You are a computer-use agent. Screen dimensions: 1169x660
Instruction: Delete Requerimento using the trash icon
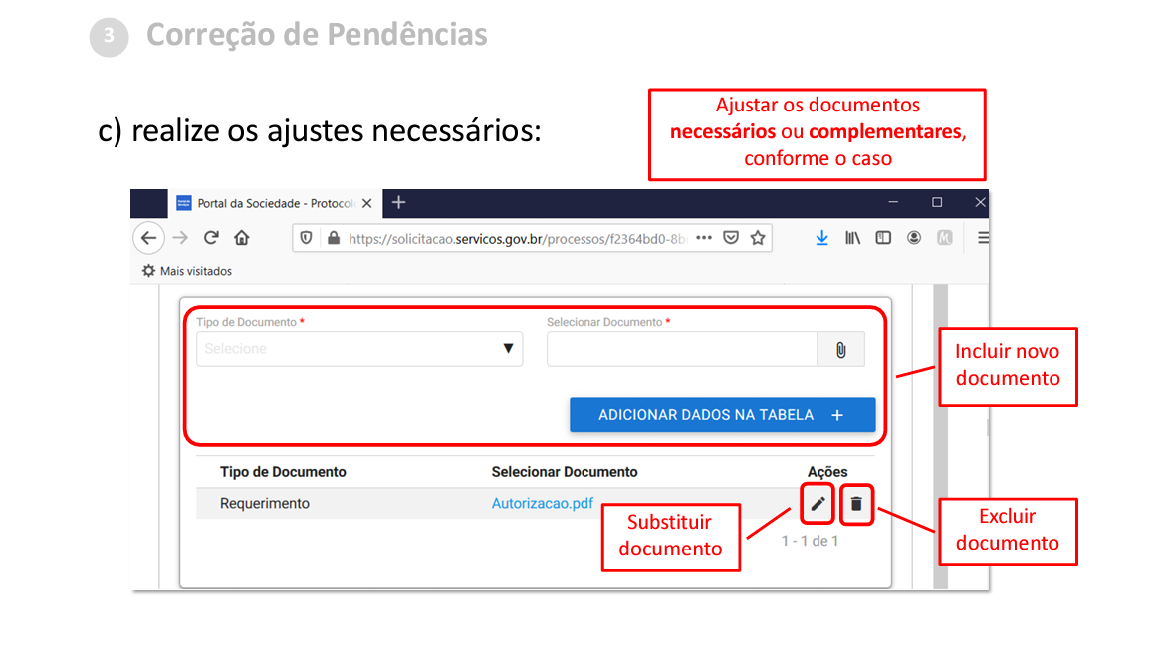pos(856,504)
